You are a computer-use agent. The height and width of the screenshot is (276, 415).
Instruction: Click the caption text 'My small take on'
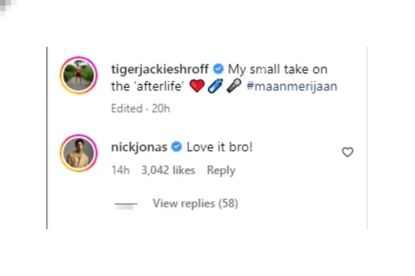point(278,70)
